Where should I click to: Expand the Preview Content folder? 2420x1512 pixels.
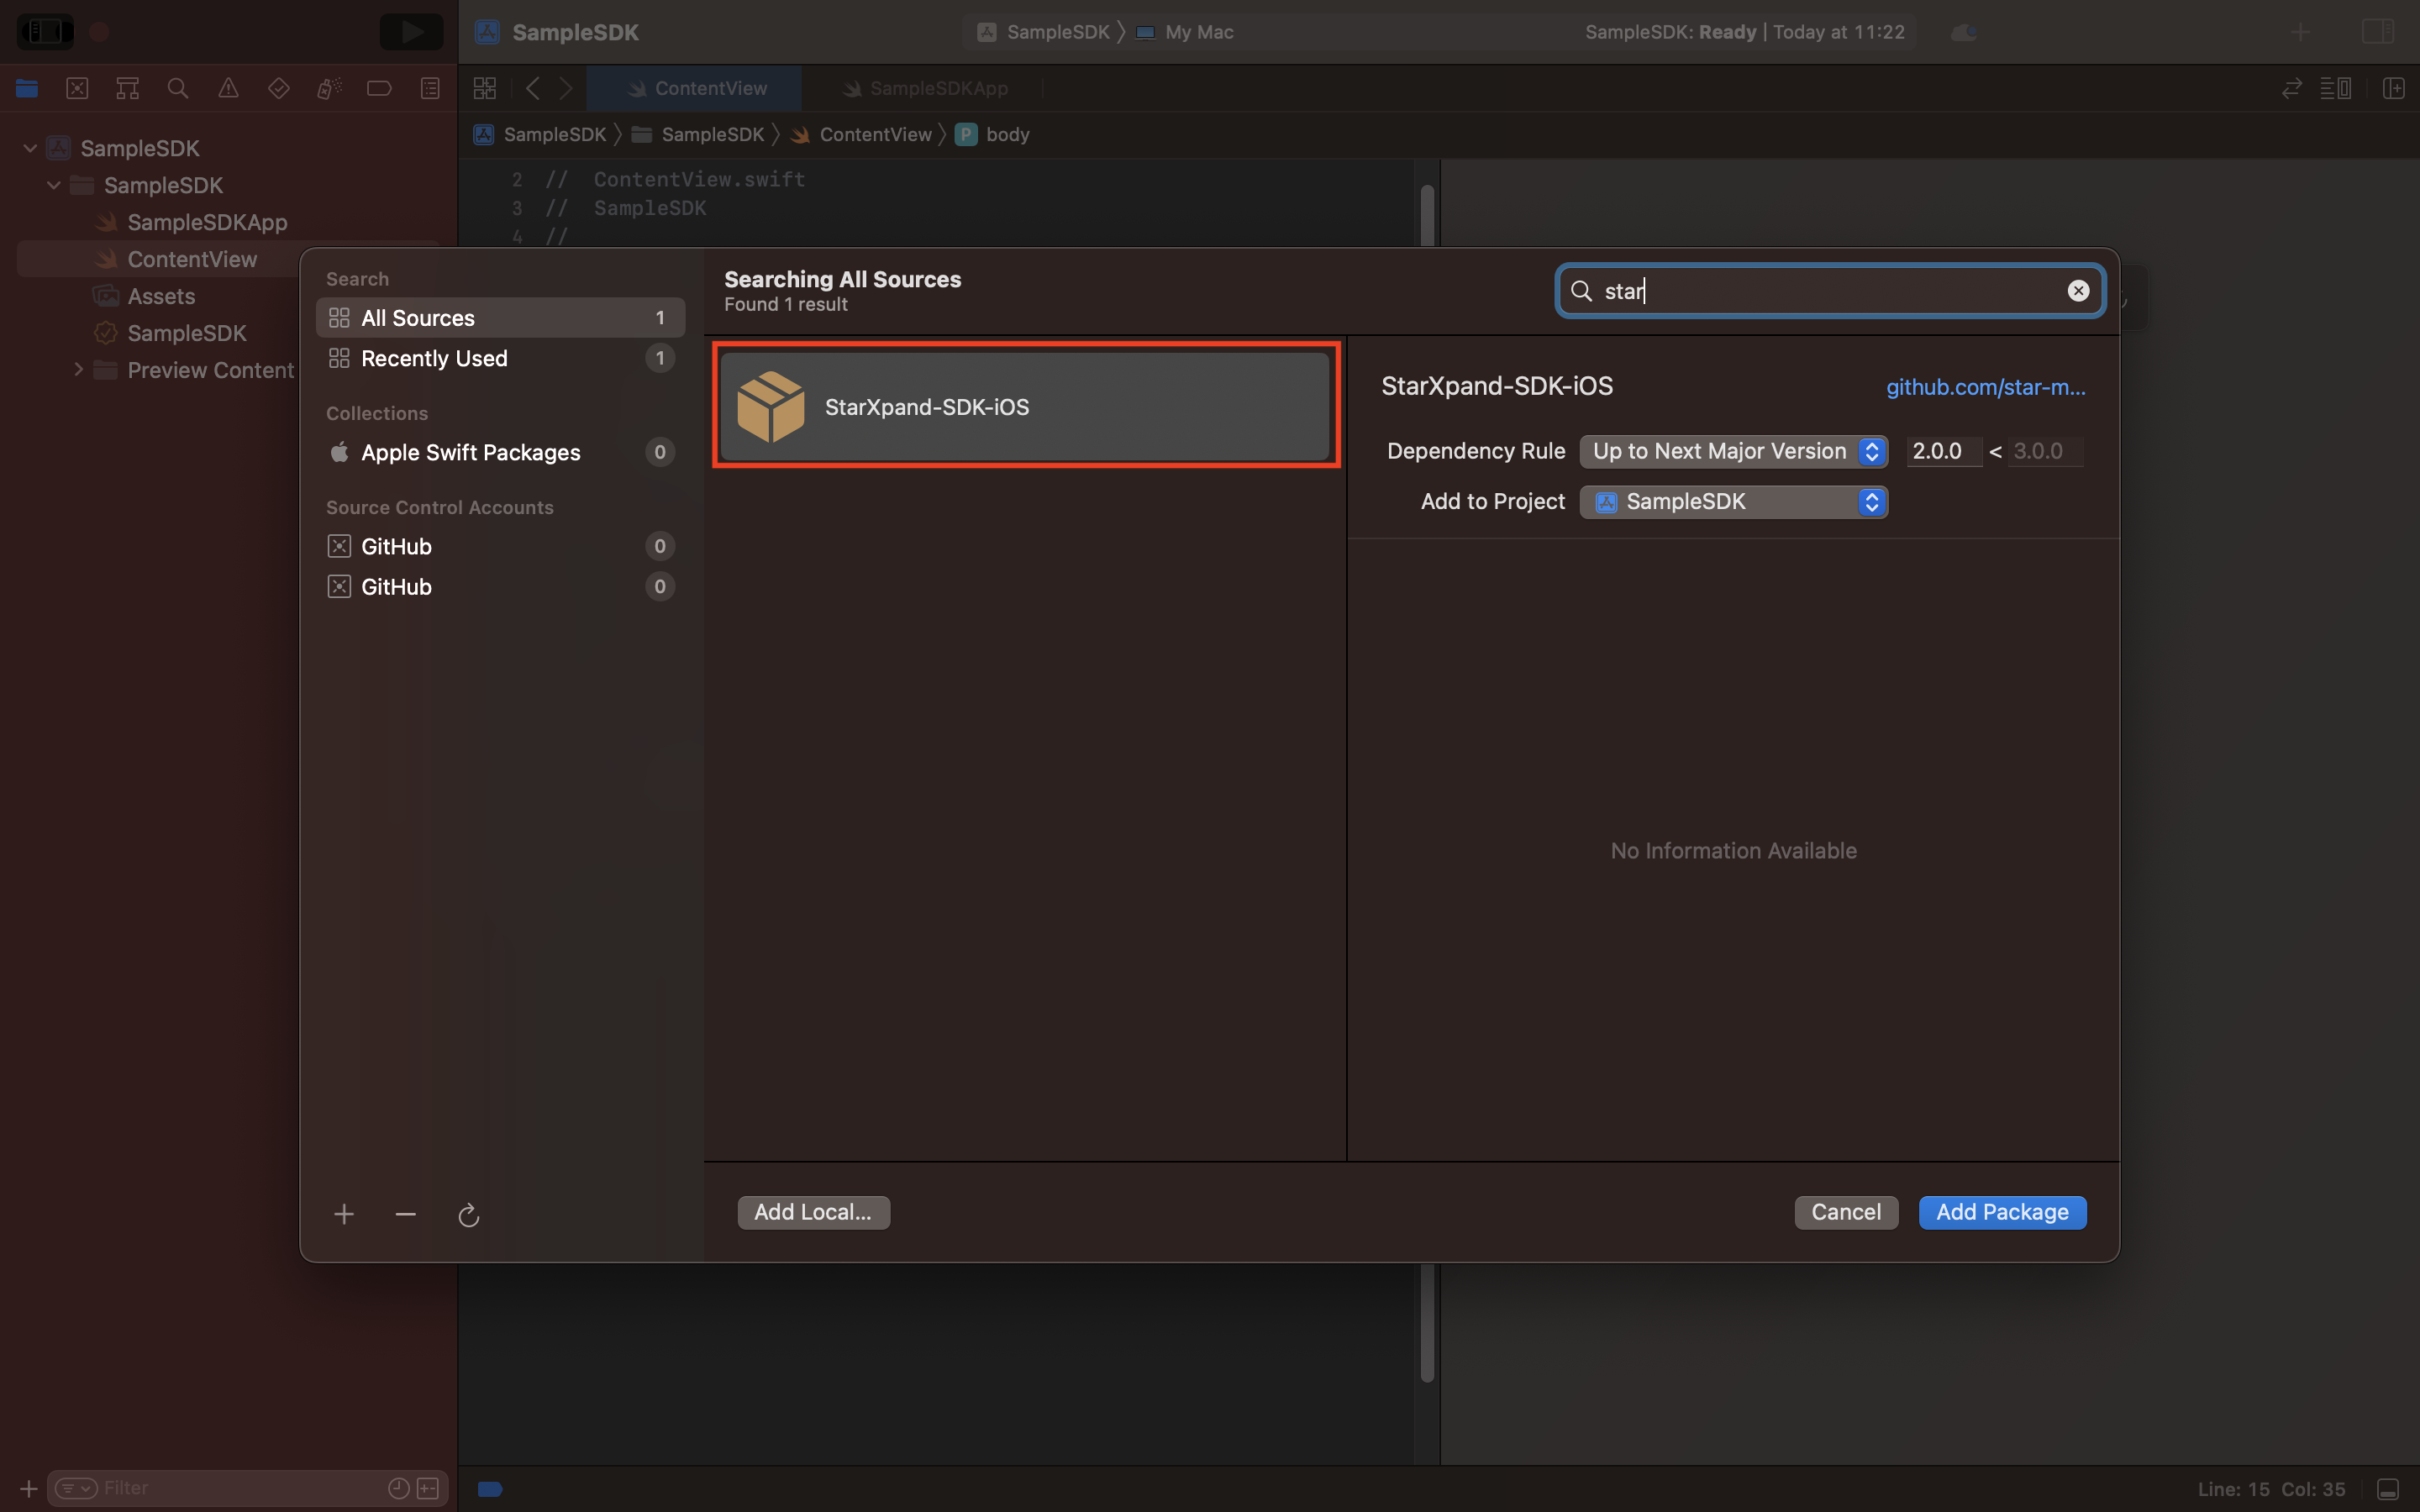point(78,370)
